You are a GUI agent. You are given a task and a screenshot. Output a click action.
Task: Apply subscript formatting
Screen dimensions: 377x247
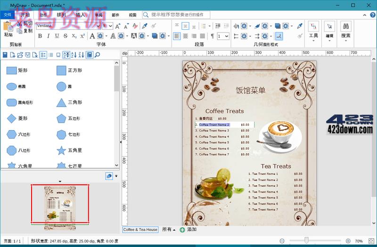[x=74, y=36]
